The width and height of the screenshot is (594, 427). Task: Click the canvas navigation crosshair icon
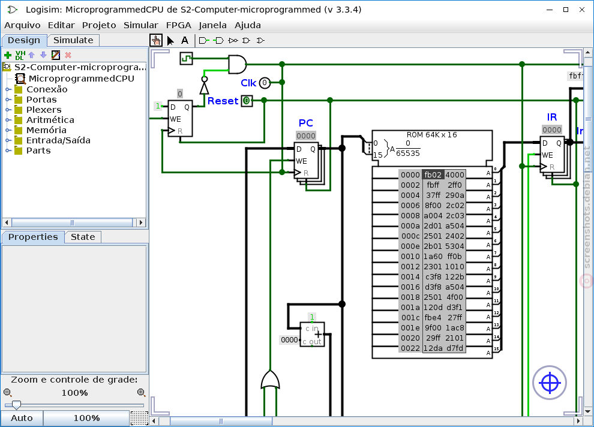coord(549,383)
